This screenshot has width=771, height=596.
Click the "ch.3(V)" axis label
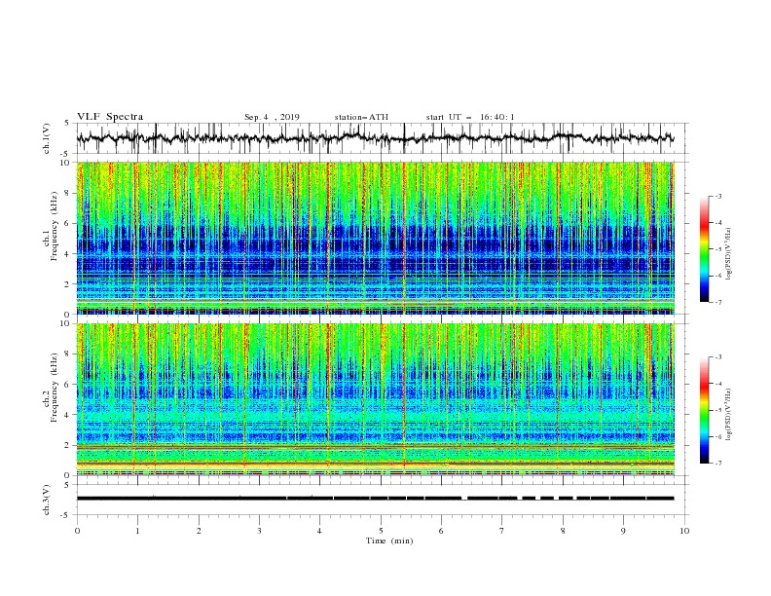click(x=47, y=500)
